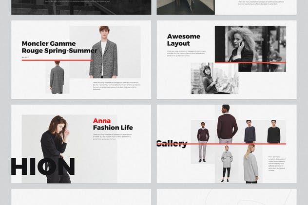
Task: Click the description text in Gallery slide
Action: (277, 164)
